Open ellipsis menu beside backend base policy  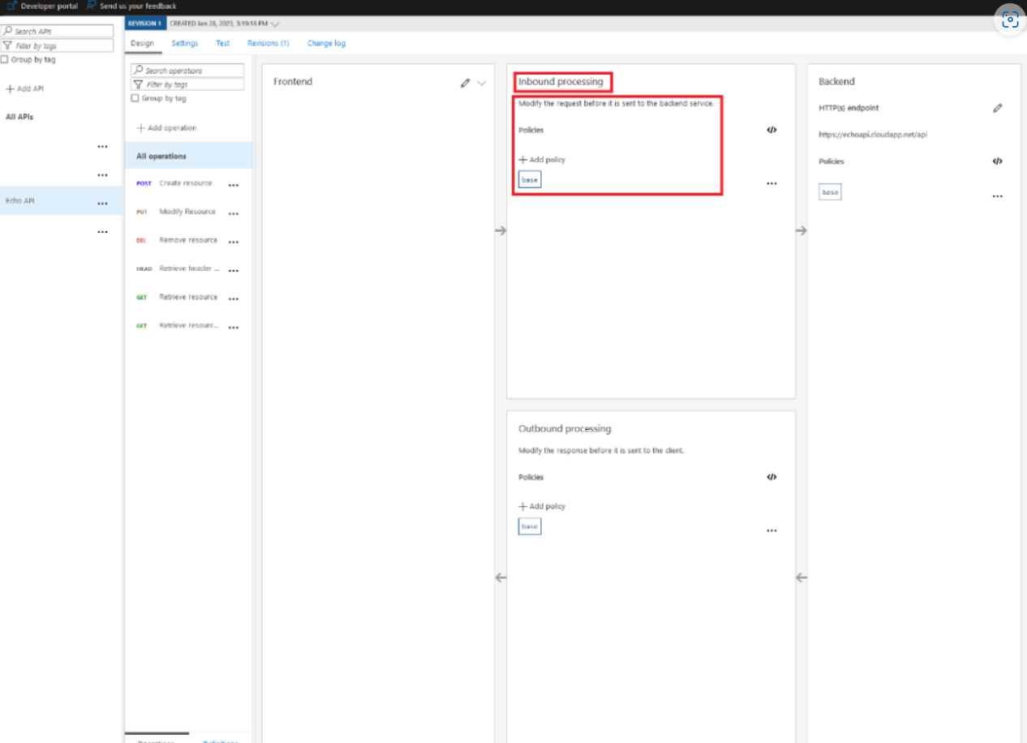click(x=997, y=195)
